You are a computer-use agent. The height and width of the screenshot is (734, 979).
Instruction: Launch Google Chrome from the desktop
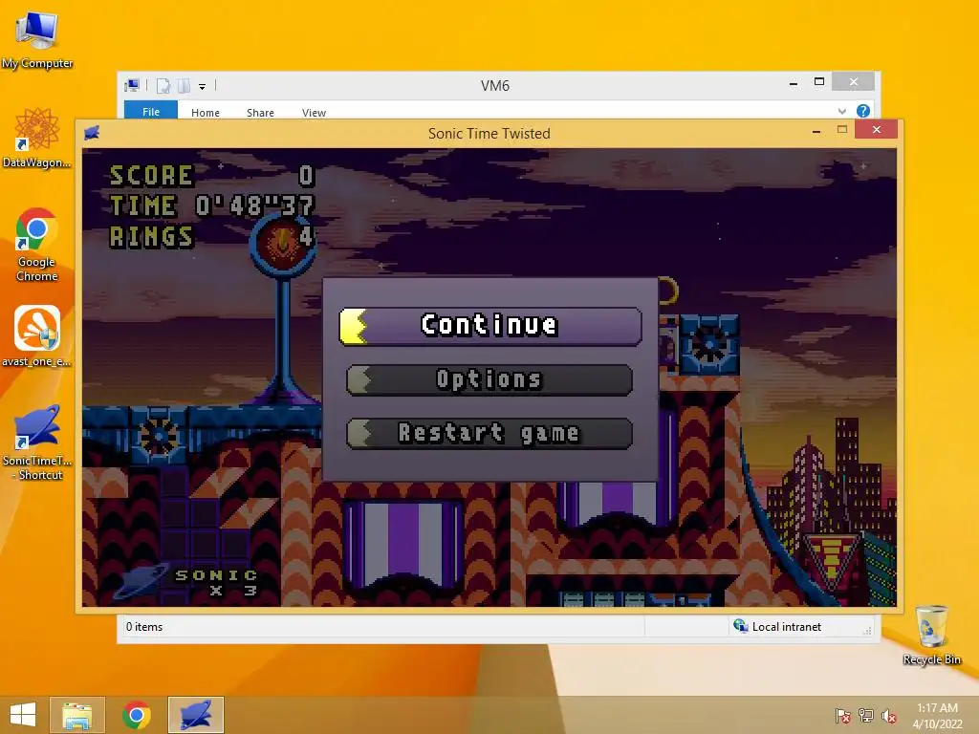(x=37, y=245)
